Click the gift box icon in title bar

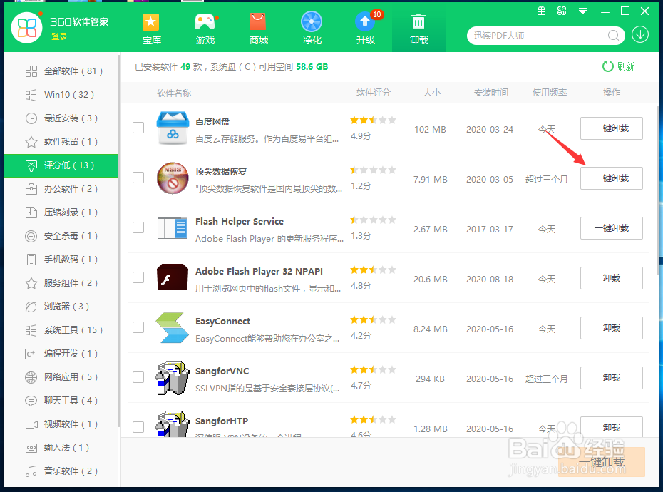[541, 11]
